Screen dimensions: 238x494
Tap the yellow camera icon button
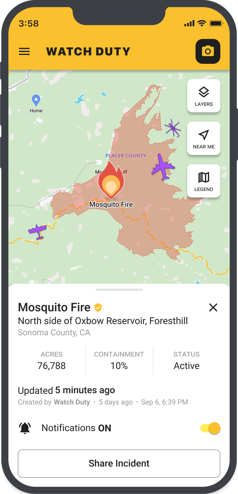click(208, 51)
